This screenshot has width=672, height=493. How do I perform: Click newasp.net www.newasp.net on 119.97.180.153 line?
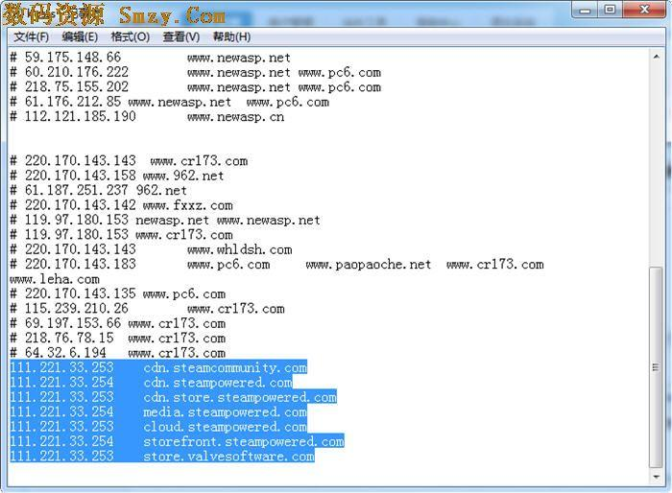pos(228,221)
